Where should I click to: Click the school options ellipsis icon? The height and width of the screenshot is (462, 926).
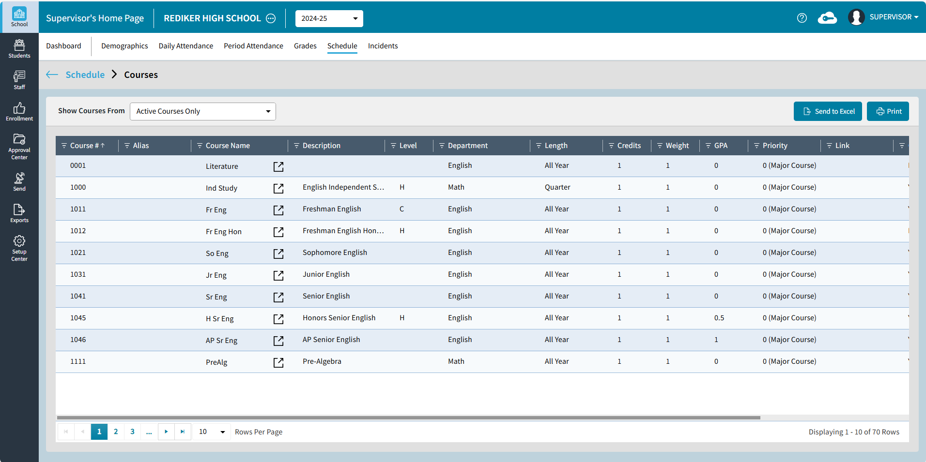point(271,18)
